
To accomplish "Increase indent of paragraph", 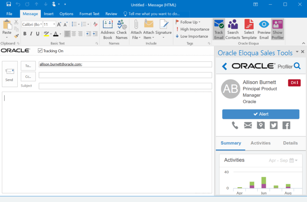I will 95,34.
